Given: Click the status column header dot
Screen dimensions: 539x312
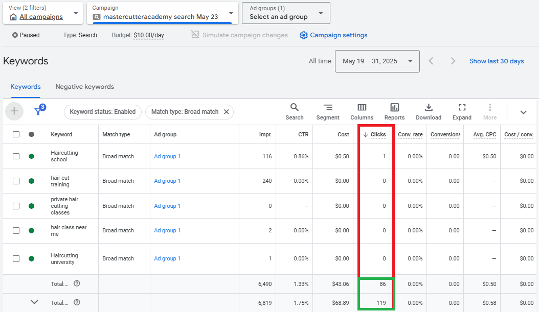Looking at the screenshot, I should click(31, 134).
